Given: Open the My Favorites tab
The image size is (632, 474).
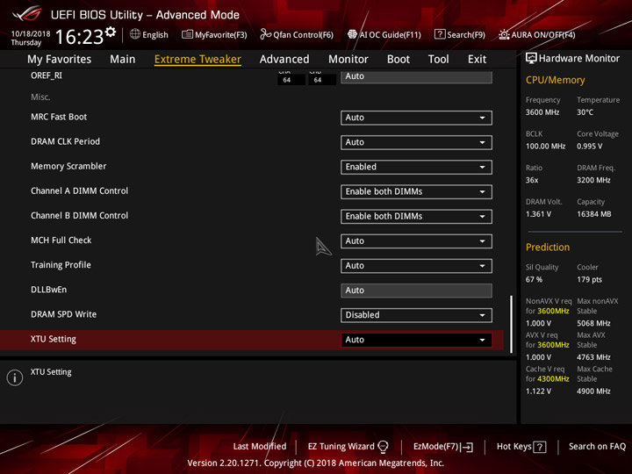Looking at the screenshot, I should [x=60, y=60].
